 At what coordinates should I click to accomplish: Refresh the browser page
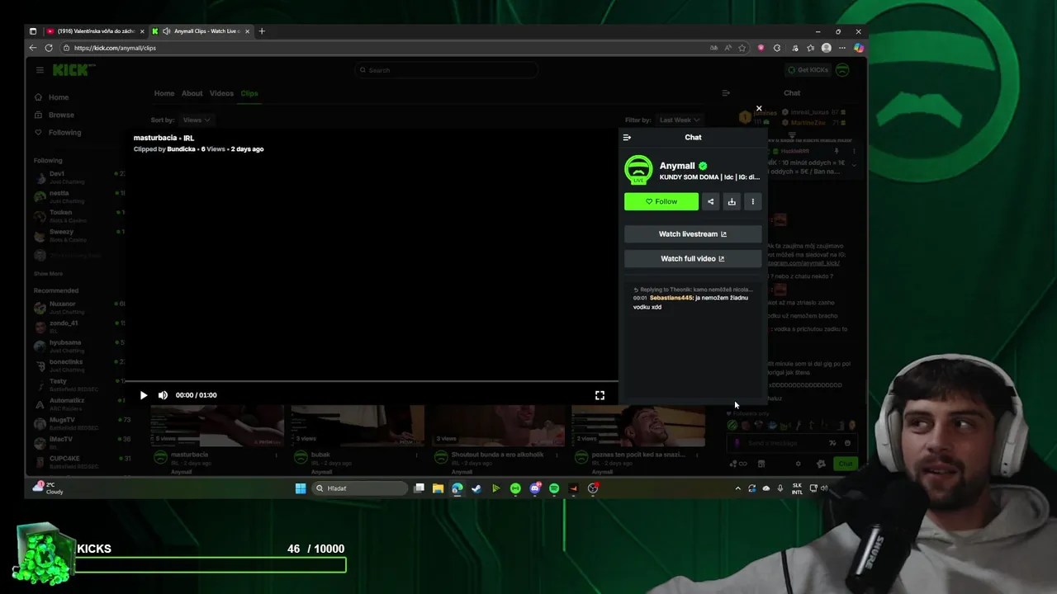(x=49, y=48)
